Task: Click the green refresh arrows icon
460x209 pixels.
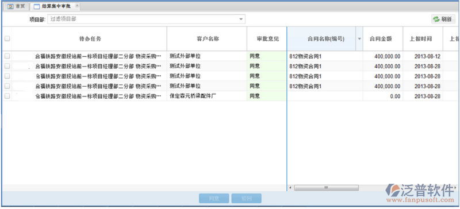Action: click(x=436, y=20)
